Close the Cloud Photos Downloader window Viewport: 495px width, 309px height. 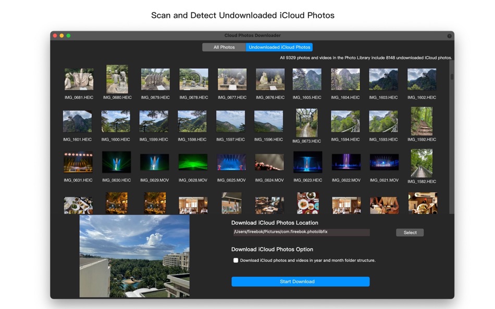[55, 35]
